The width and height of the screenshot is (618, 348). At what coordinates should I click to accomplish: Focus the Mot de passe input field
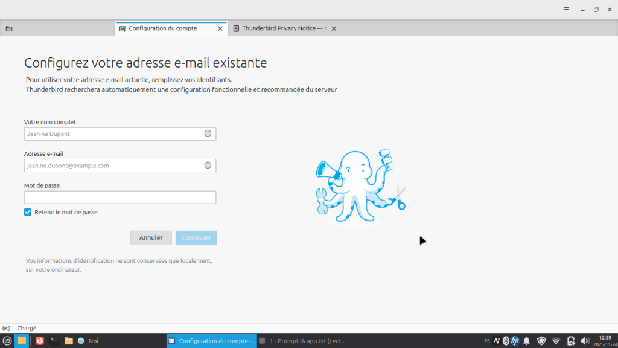(120, 198)
